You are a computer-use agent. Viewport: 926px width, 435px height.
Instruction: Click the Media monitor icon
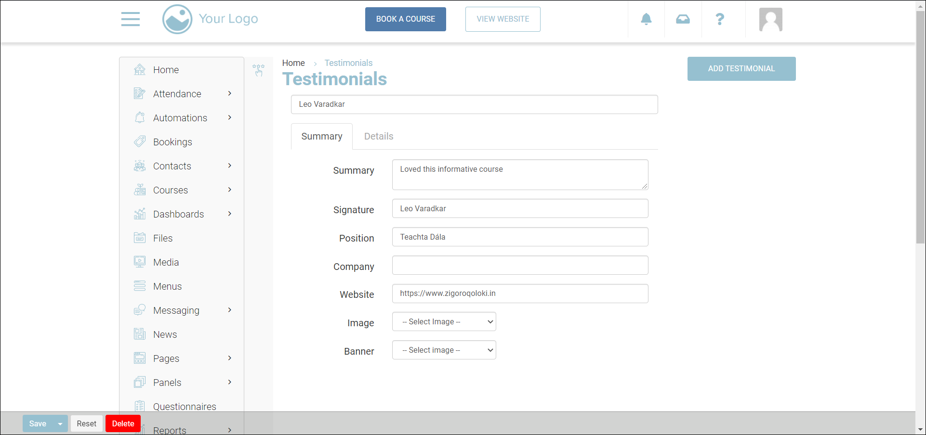(x=140, y=262)
